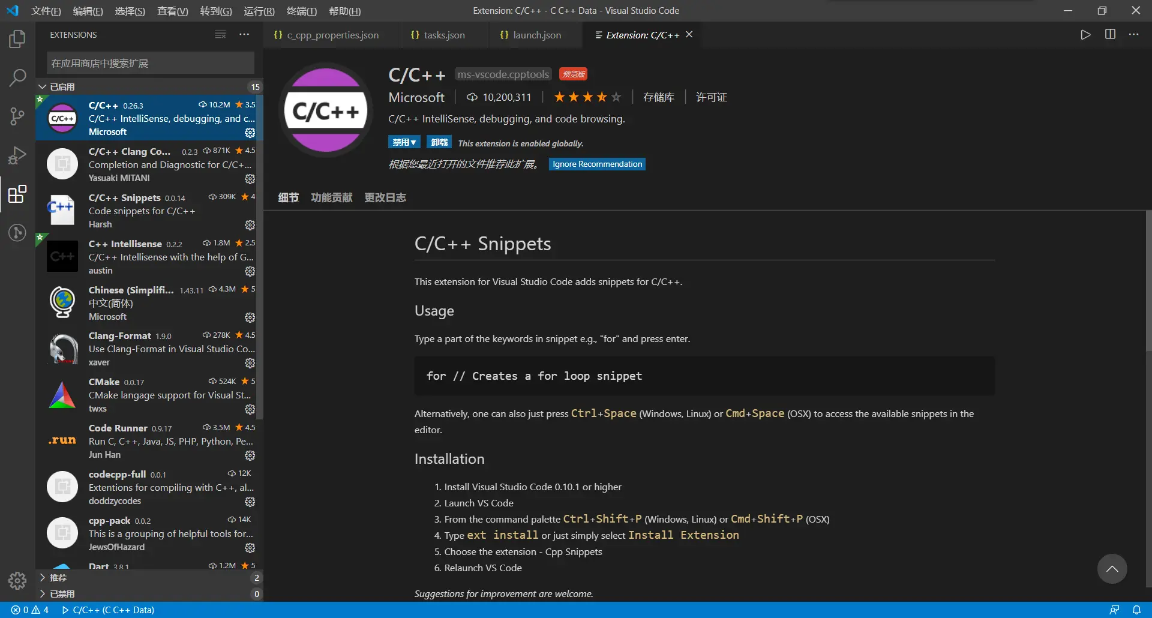Select the 细节 details tab

tap(289, 197)
